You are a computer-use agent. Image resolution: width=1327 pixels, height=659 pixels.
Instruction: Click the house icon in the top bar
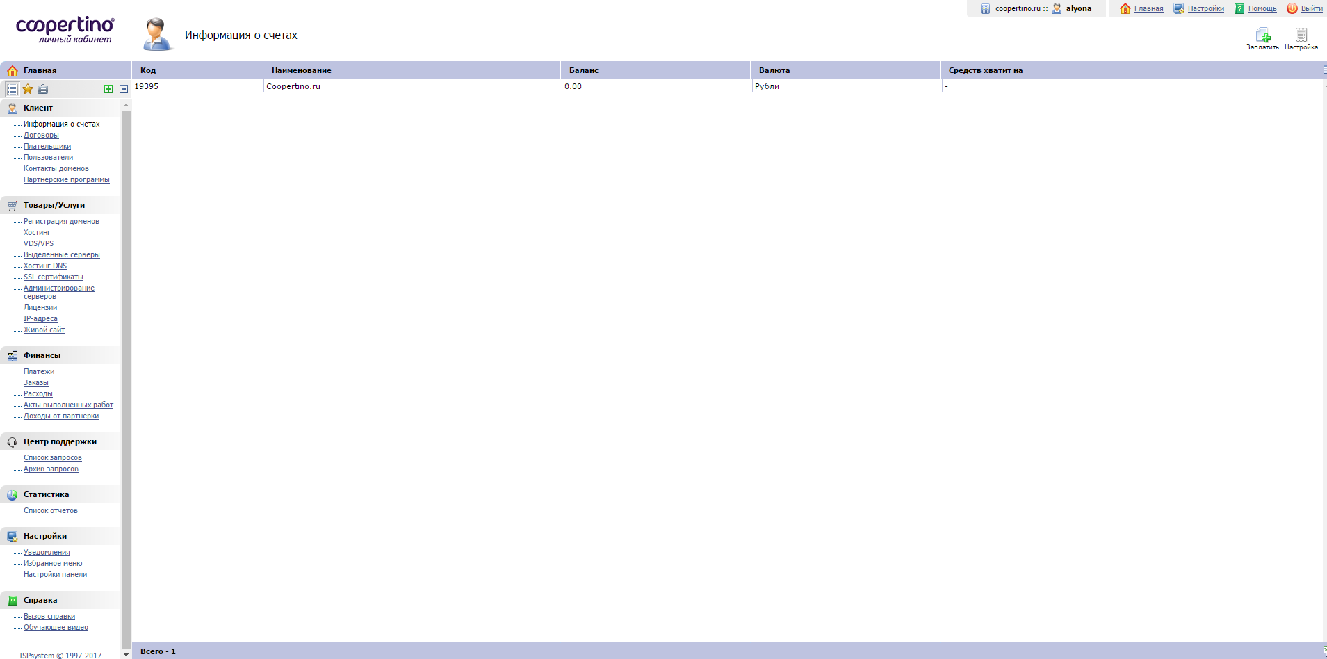[x=1125, y=9]
